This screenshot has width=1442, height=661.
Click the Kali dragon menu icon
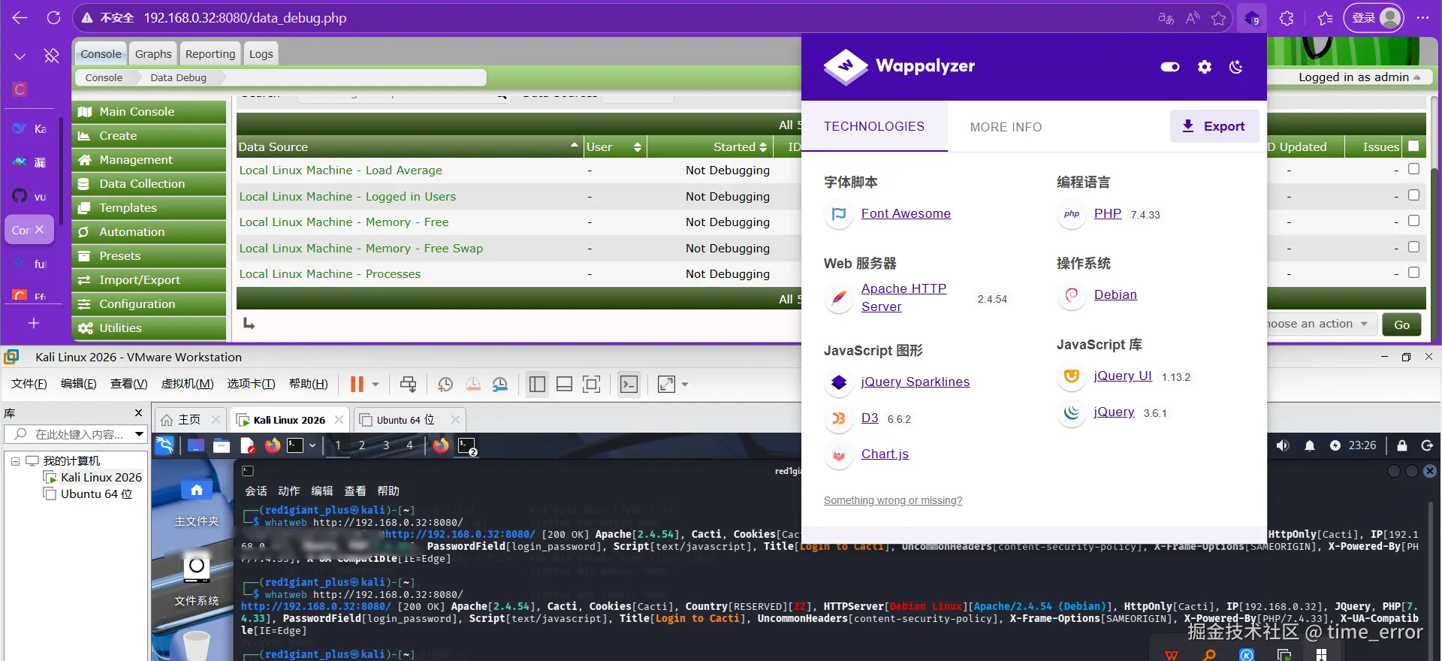click(x=164, y=445)
